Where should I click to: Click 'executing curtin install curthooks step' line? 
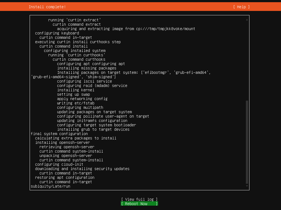(x=78, y=42)
